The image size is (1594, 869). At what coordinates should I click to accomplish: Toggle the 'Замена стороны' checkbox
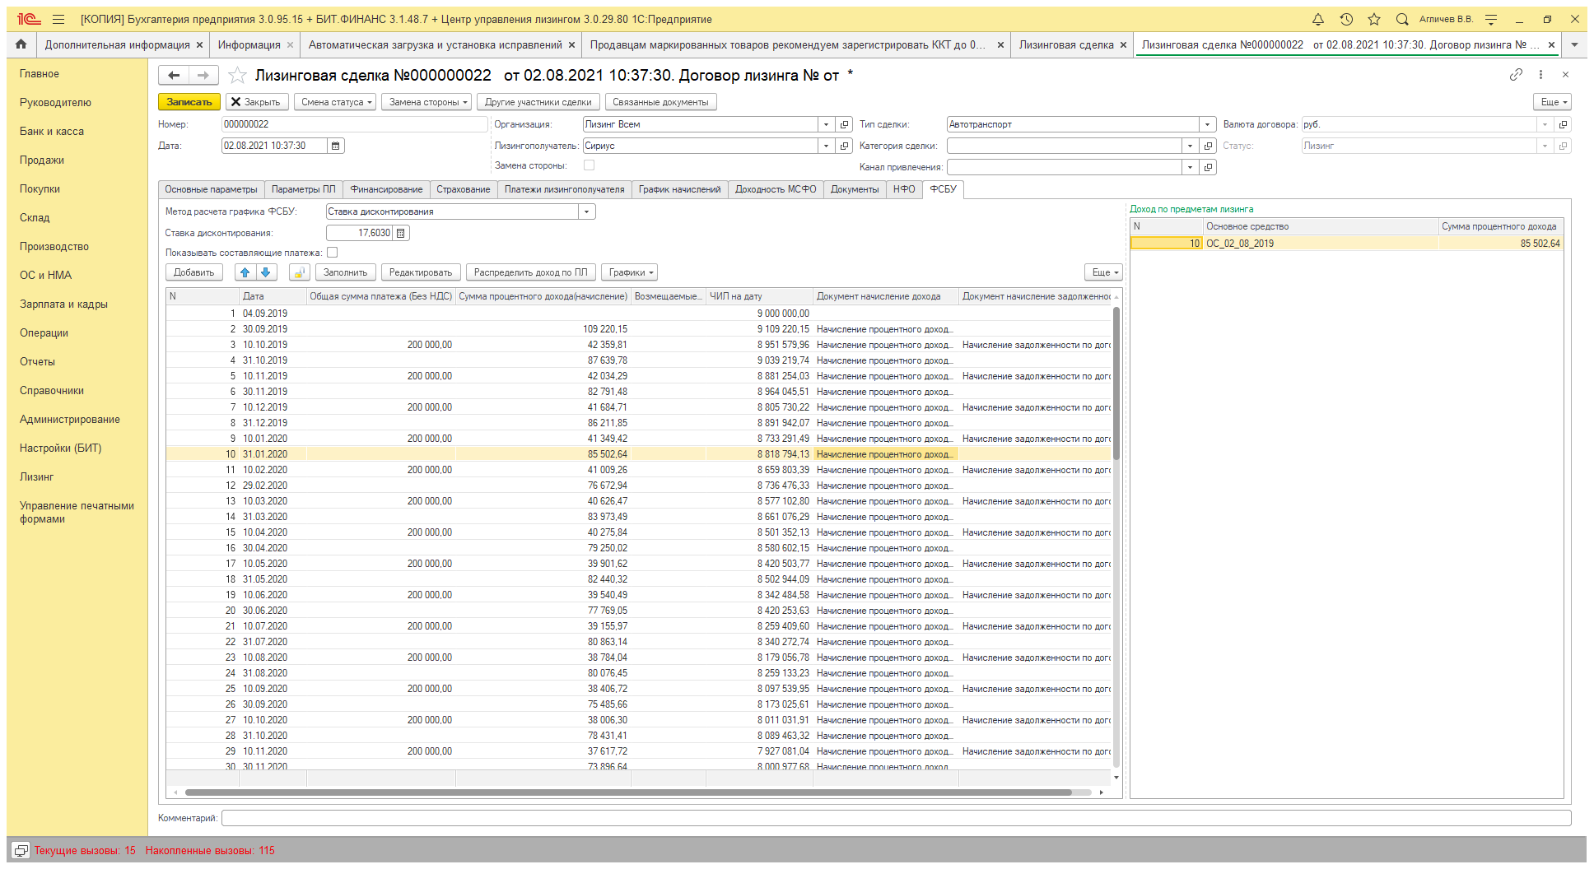point(589,165)
